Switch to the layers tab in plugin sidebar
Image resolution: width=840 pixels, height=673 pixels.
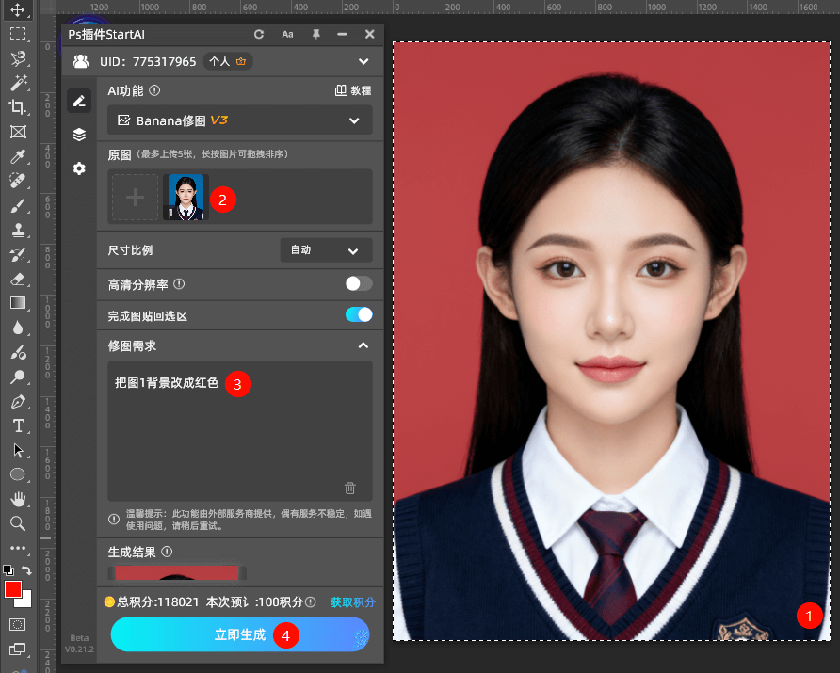[79, 134]
